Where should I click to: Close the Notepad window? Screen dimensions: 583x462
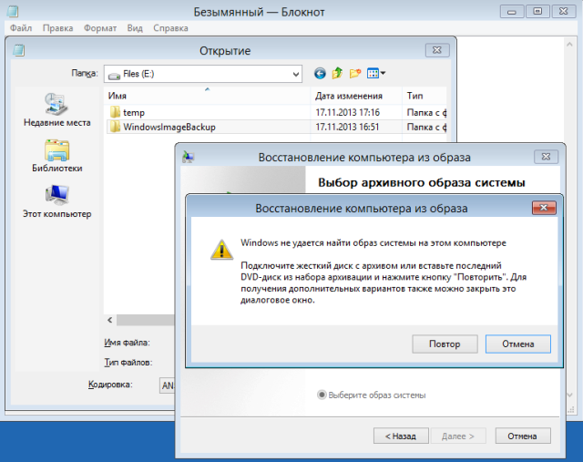click(564, 12)
